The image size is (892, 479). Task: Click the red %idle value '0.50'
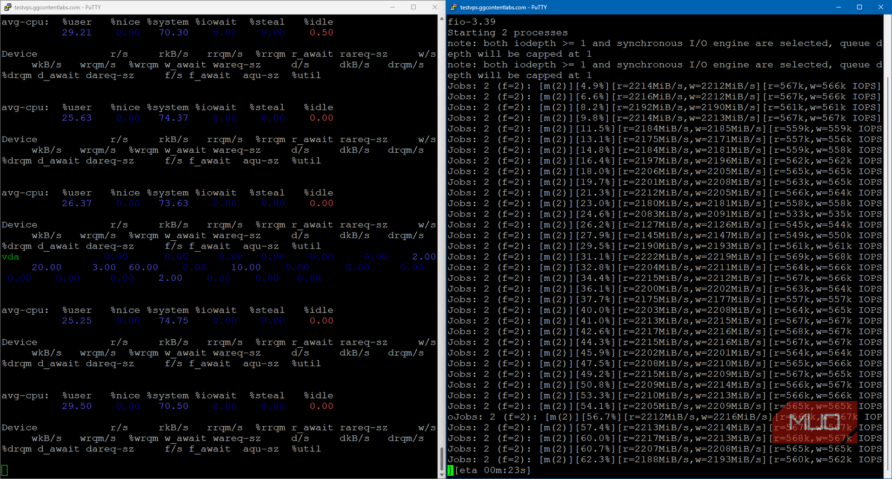tap(321, 33)
